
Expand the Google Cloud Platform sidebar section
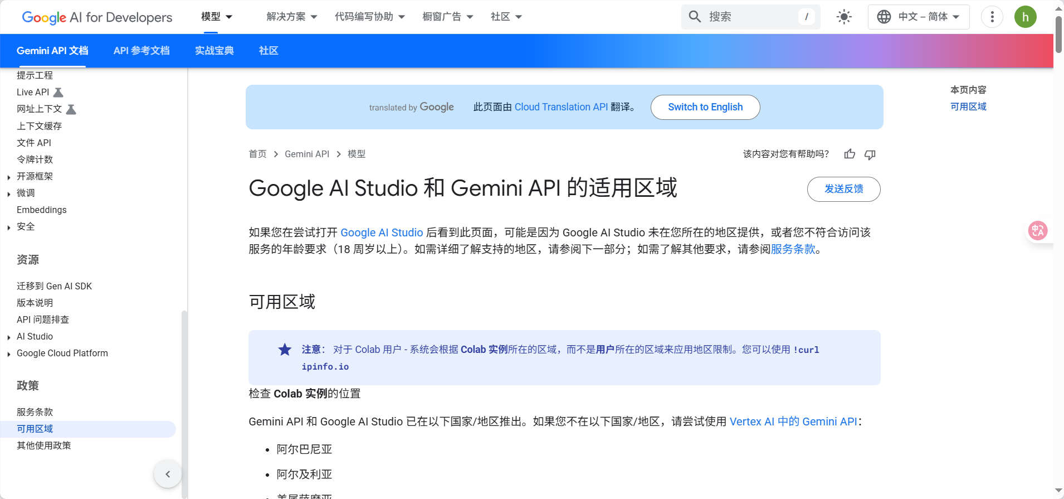pyautogui.click(x=9, y=354)
